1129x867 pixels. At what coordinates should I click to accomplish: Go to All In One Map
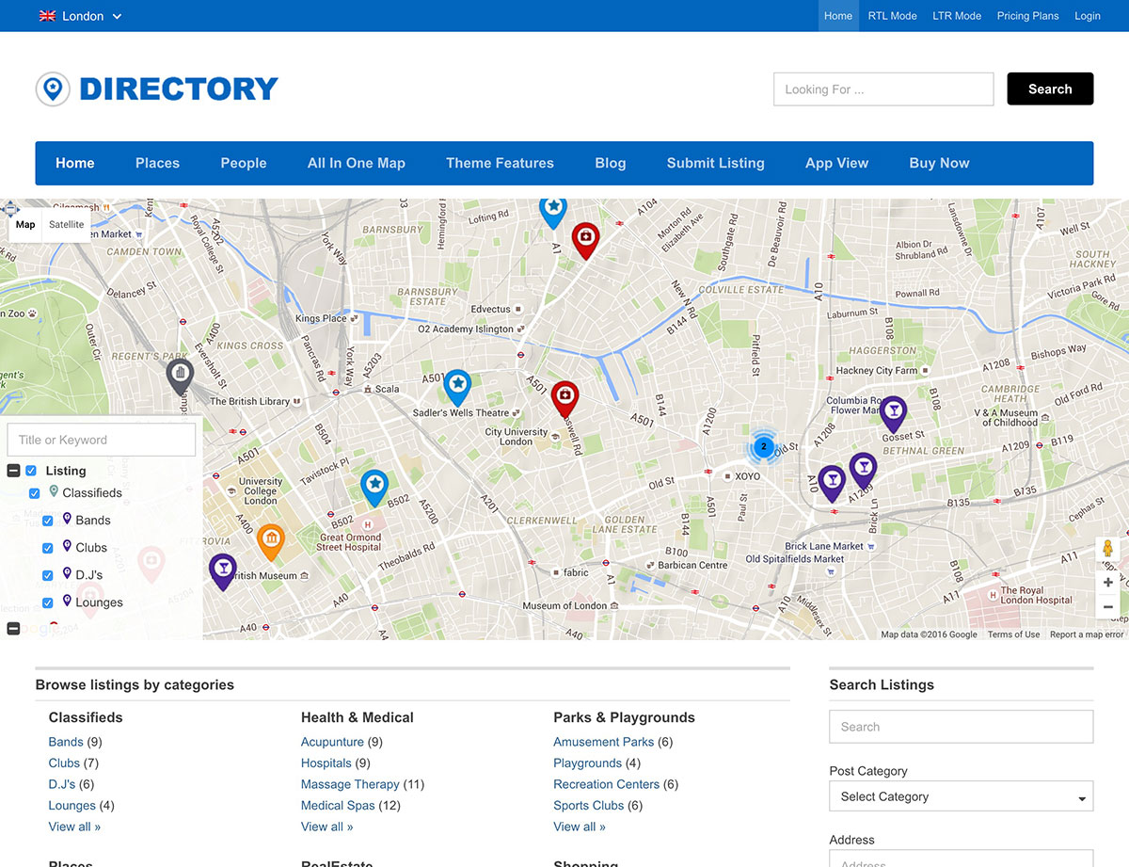(x=356, y=163)
